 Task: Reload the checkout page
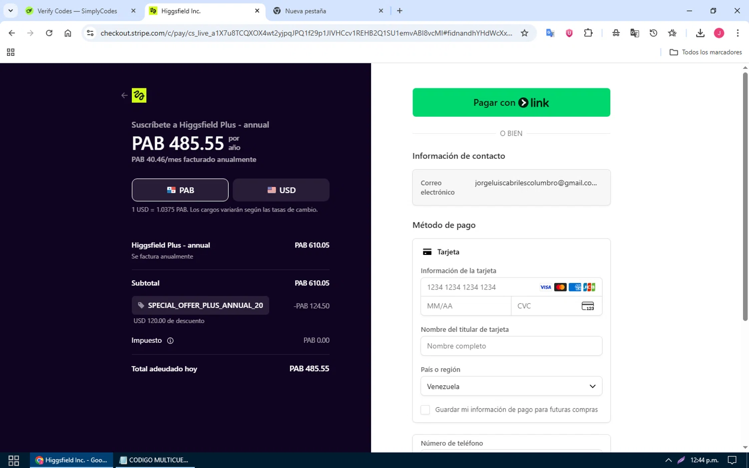pos(49,33)
